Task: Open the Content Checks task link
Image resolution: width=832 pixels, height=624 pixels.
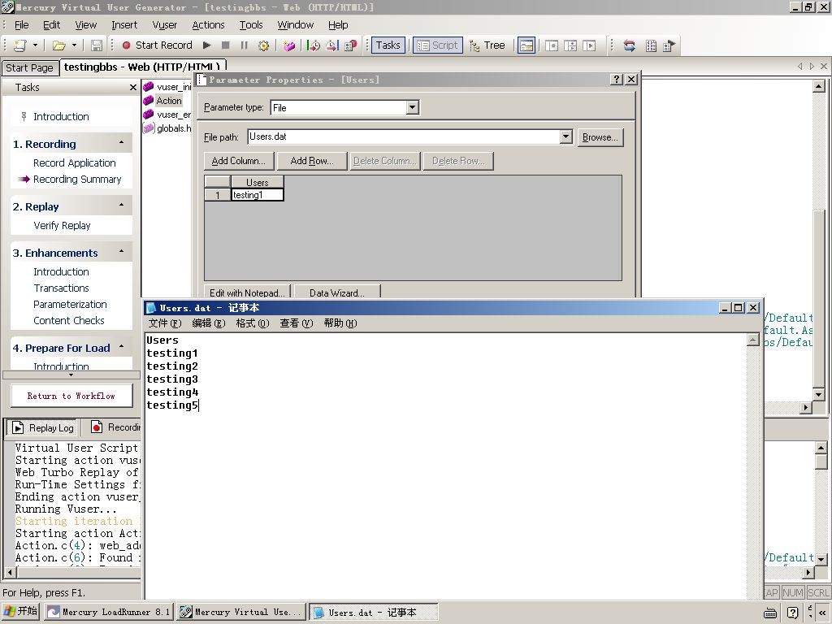Action: tap(69, 320)
